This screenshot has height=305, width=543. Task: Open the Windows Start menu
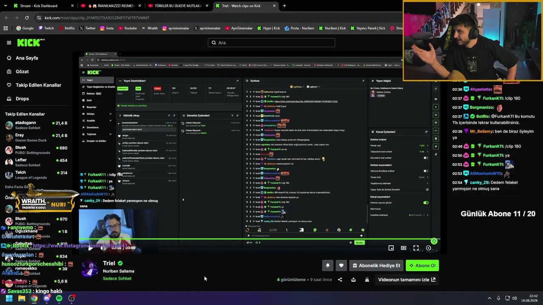click(9, 298)
